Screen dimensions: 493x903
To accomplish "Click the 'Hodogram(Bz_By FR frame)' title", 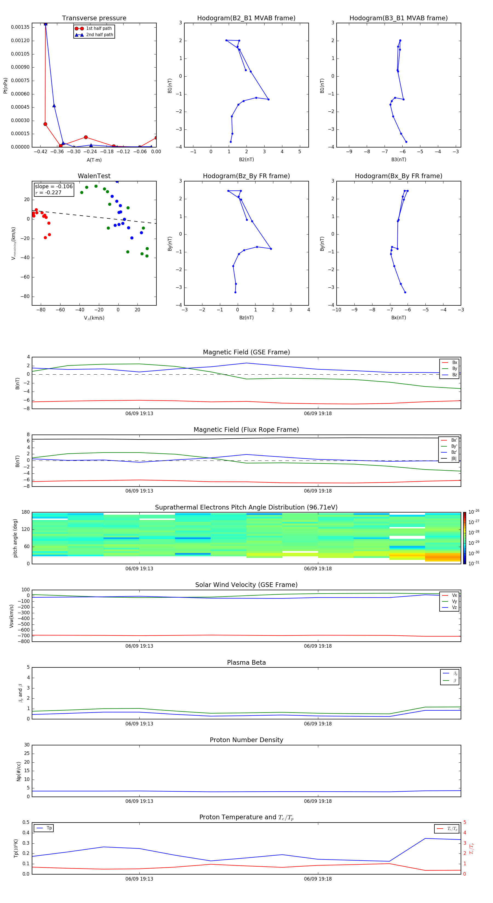I will tap(246, 176).
